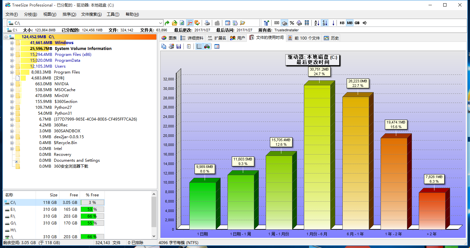Expand the Users folder node
This screenshot has height=248, width=470.
12,66
